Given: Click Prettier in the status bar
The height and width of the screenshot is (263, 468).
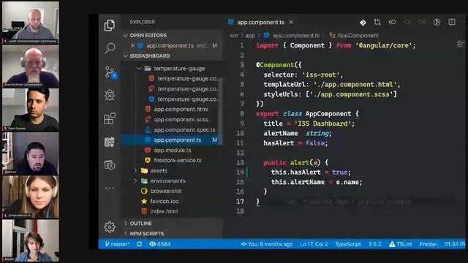Looking at the screenshot, I should pyautogui.click(x=428, y=244).
